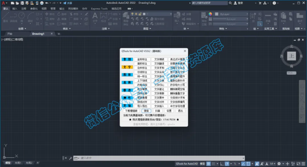Click the layer 0 color swatch square
Image resolution: width=307 pixels, height=167 pixels.
[x=144, y=14]
